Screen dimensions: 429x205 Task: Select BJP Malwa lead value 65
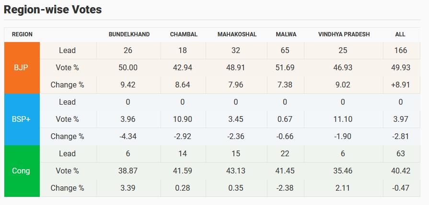coord(286,50)
